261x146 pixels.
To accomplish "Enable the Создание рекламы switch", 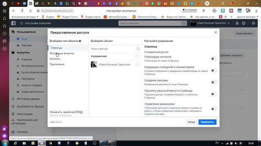I will [x=214, y=82].
